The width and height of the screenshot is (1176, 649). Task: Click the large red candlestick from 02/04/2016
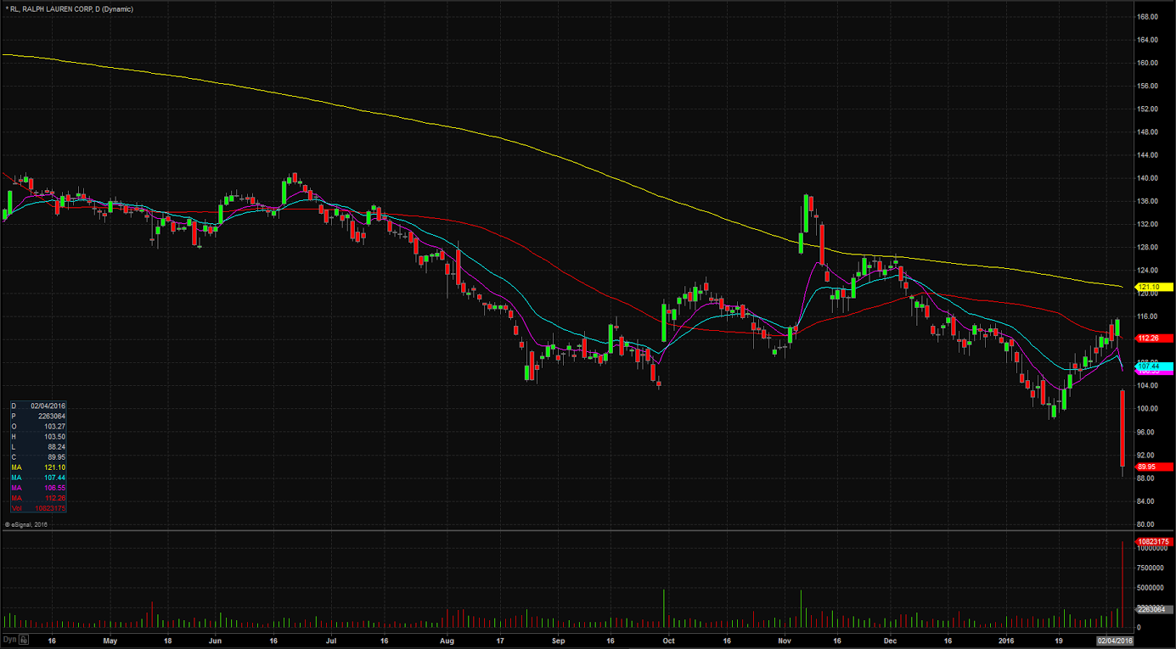[1123, 428]
